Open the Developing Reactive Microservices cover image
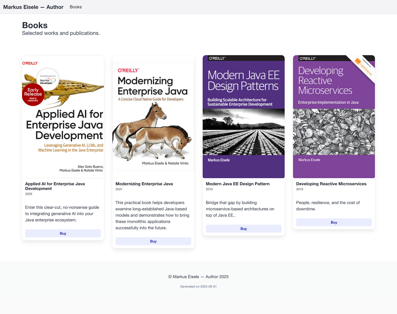The height and width of the screenshot is (314, 397). click(x=334, y=117)
